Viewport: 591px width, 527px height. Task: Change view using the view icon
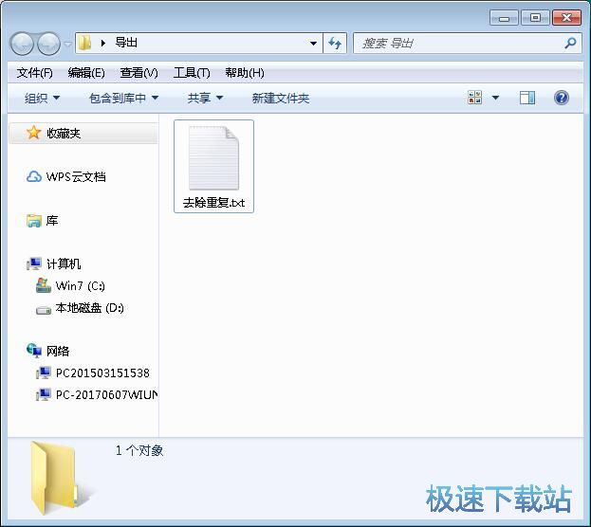pyautogui.click(x=474, y=98)
